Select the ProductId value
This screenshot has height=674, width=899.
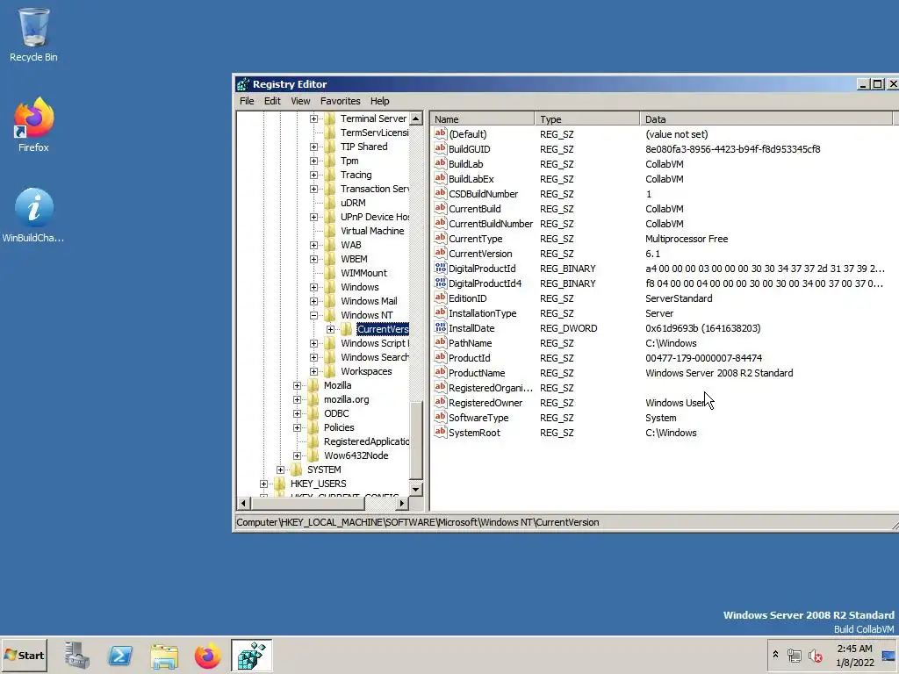click(469, 358)
